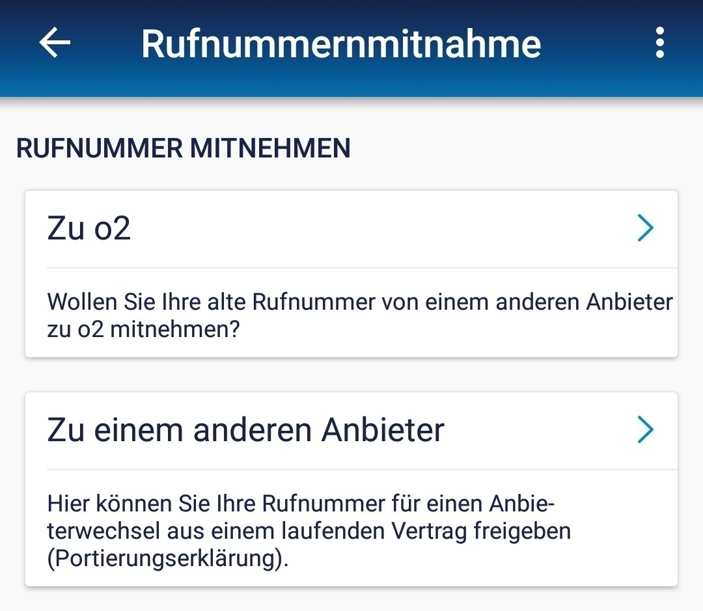The image size is (703, 611).
Task: Open the Portierungserklärung description text
Action: pos(309,531)
